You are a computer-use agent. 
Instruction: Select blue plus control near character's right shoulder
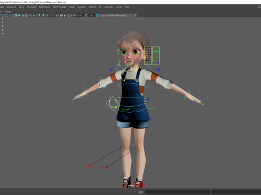(111, 70)
